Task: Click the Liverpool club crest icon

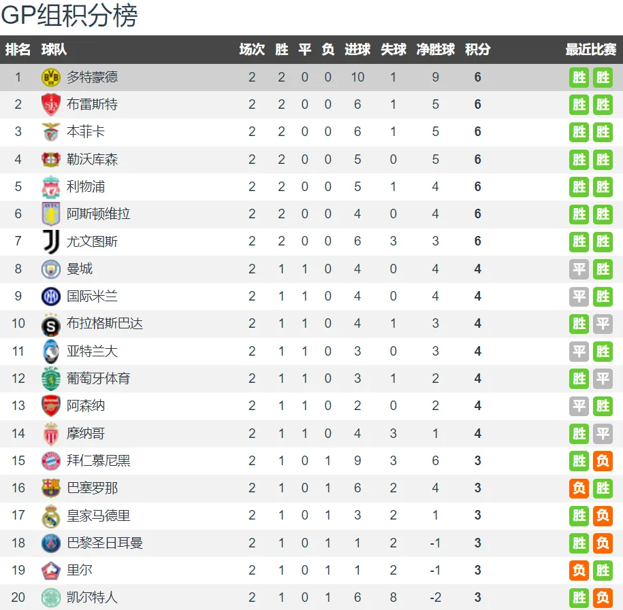Action: click(51, 187)
